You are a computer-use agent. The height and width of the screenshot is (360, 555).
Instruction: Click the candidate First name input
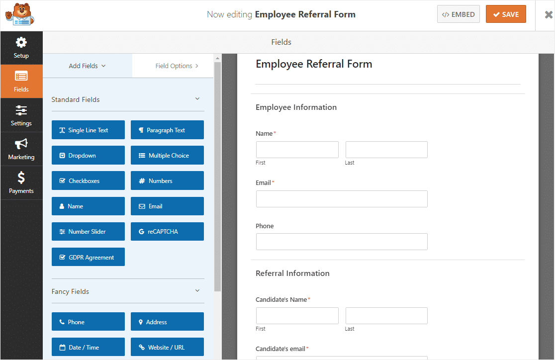click(297, 315)
